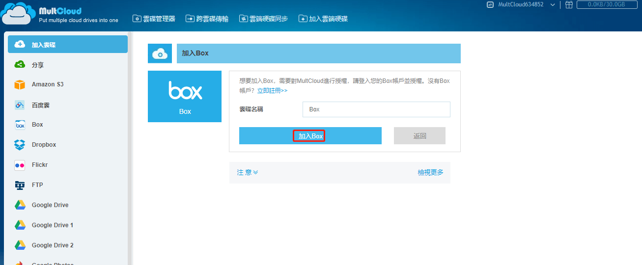The width and height of the screenshot is (642, 265).
Task: Open 加入雲端硬碟 in the top navigation
Action: [323, 19]
